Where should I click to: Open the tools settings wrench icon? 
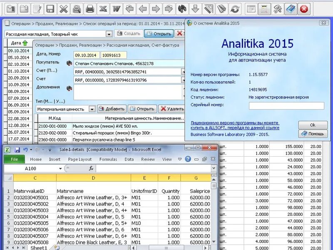tap(278, 9)
